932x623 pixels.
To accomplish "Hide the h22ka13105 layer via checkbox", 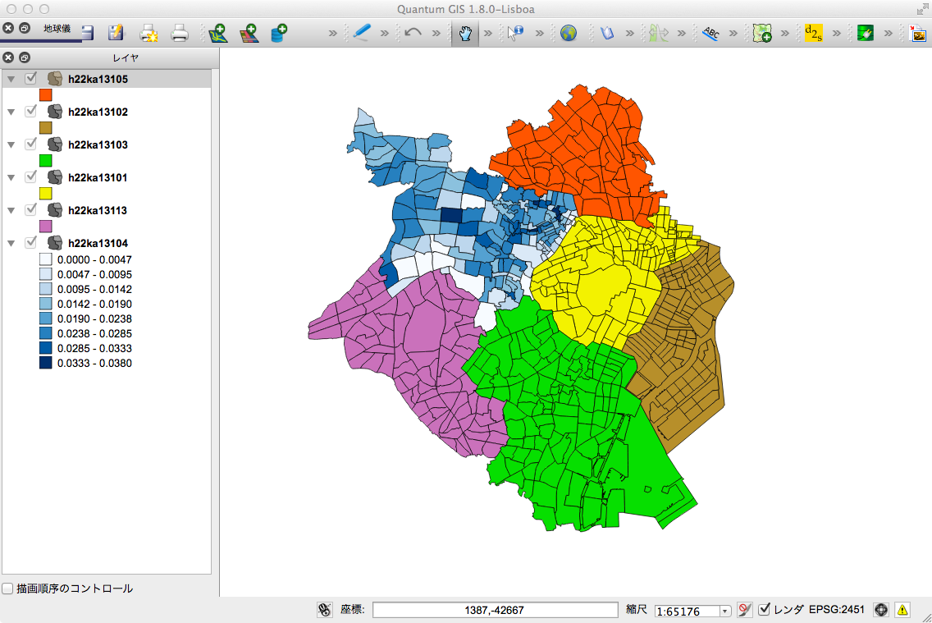I will click(x=31, y=79).
